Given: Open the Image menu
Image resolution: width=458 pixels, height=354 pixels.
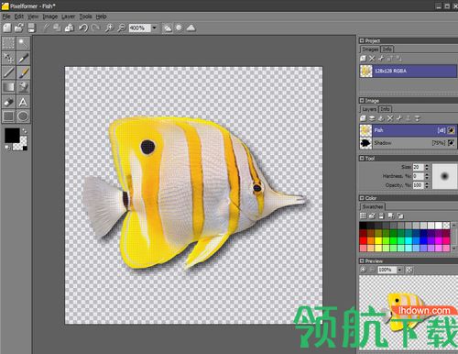Looking at the screenshot, I should (50, 17).
